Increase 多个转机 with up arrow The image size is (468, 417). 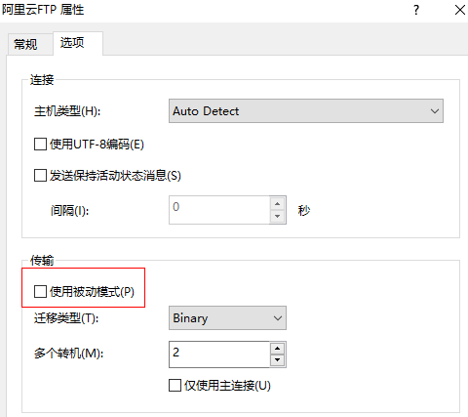[x=277, y=349]
